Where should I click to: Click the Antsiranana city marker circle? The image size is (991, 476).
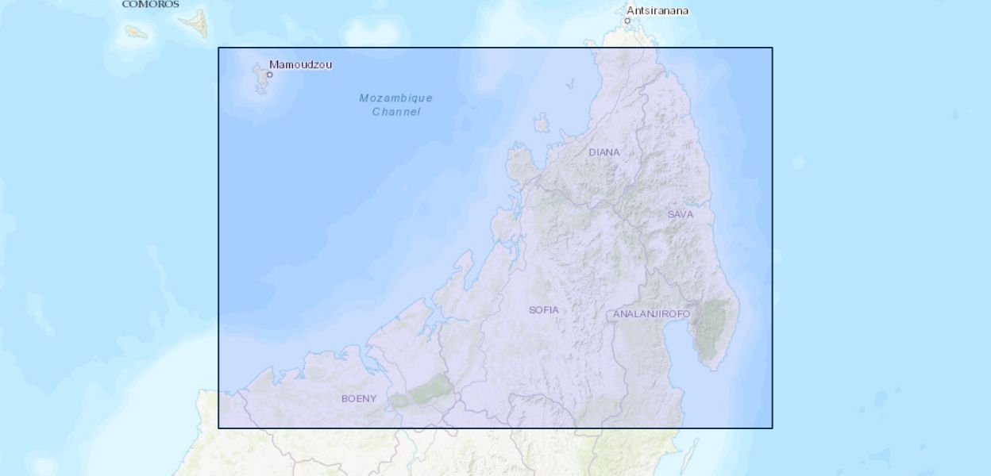point(627,21)
